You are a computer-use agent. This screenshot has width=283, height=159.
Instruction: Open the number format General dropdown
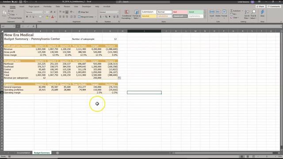[118, 12]
